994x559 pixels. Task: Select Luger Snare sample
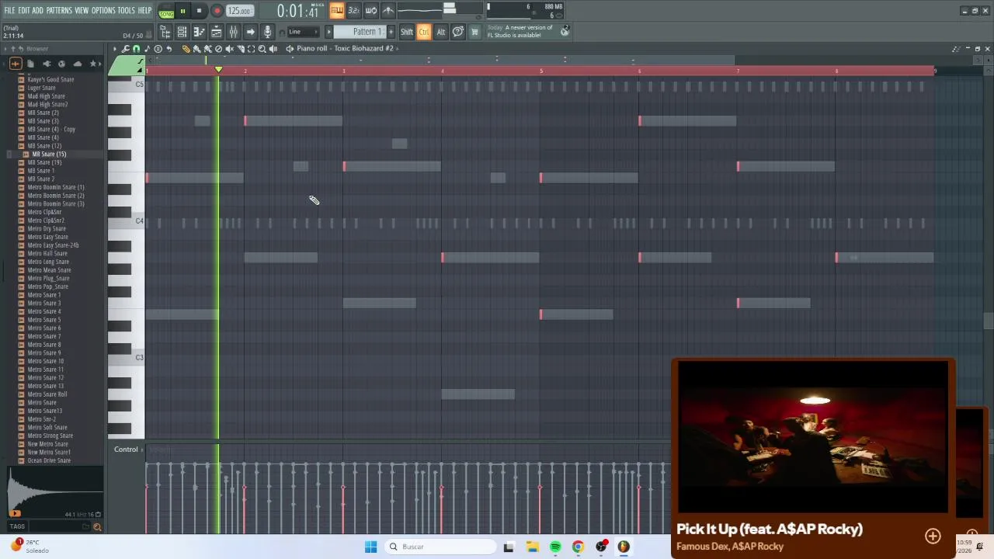(41, 88)
